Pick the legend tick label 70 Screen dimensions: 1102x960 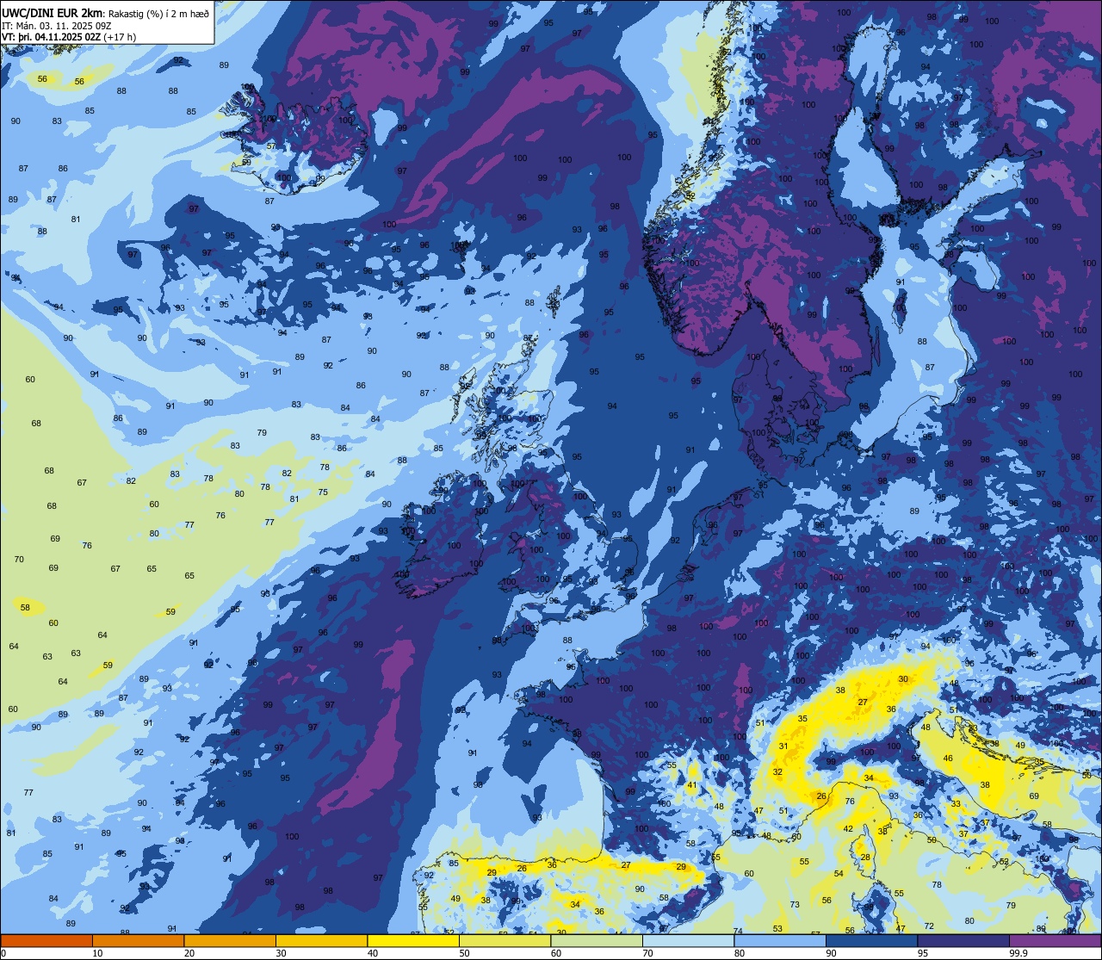647,953
